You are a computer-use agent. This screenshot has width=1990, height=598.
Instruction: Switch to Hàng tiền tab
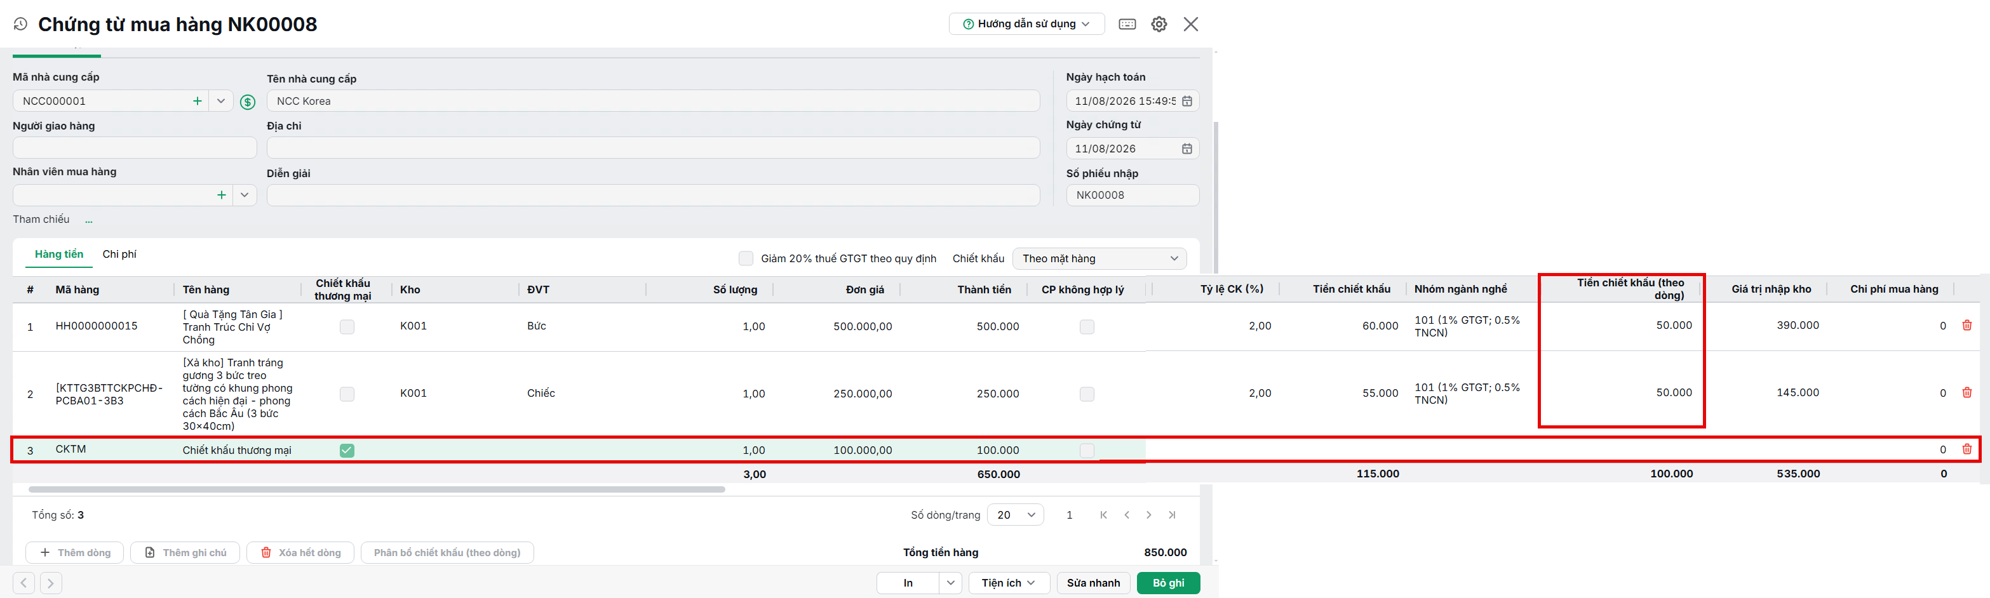pyautogui.click(x=58, y=254)
